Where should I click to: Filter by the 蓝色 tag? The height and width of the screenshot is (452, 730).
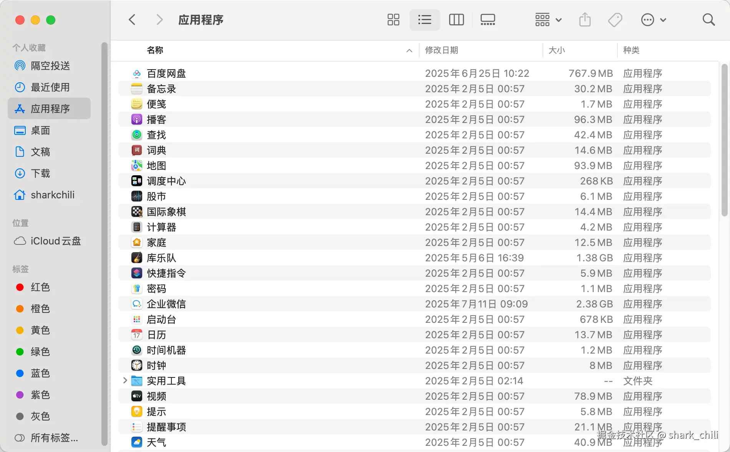coord(49,373)
